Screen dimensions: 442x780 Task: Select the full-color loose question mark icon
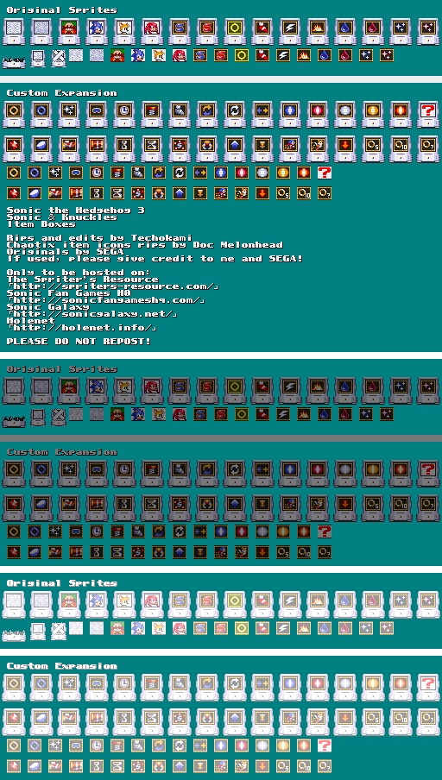[325, 173]
